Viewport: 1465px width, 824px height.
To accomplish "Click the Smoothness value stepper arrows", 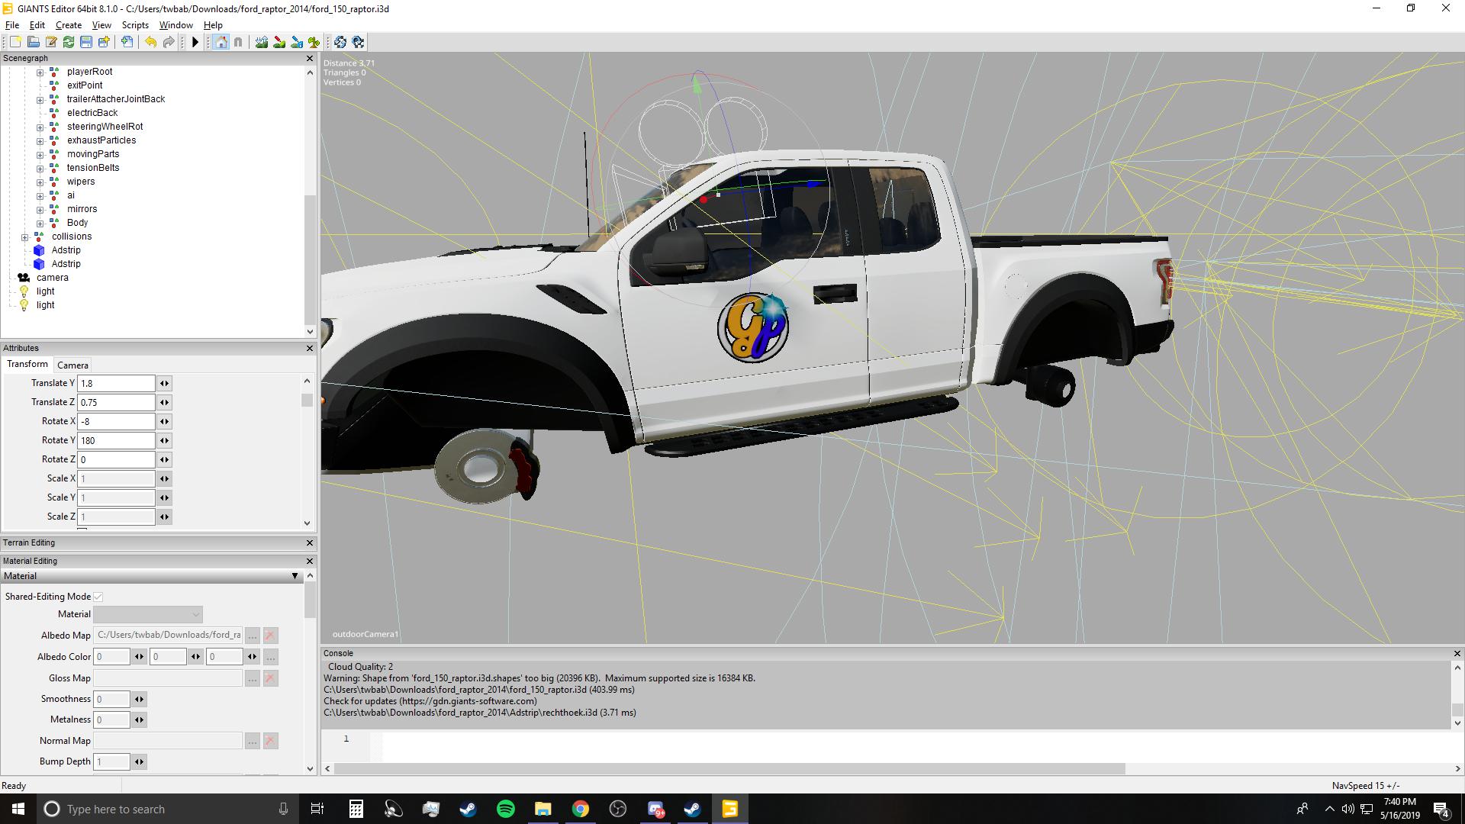I will [x=139, y=699].
